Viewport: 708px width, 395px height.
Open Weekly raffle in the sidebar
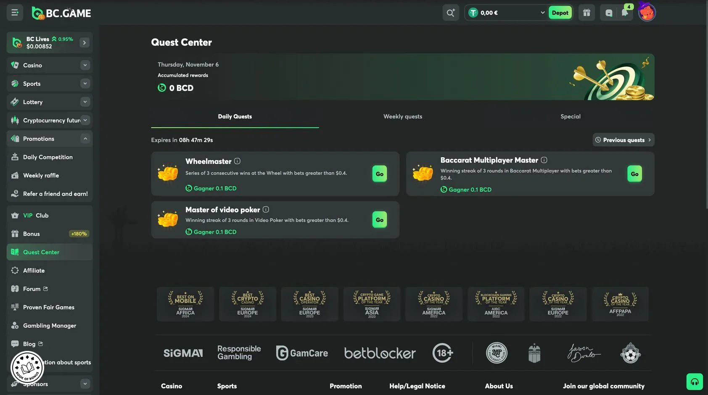[x=50, y=175]
